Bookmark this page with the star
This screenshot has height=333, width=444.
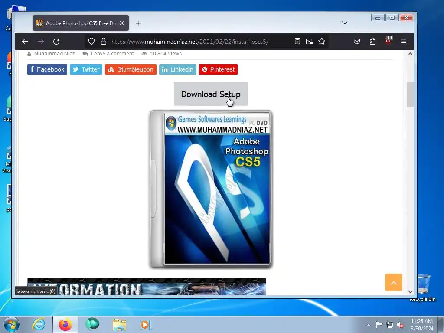tap(322, 41)
